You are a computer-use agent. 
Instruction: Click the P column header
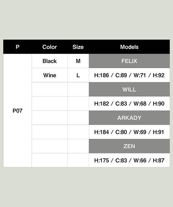tap(18, 47)
